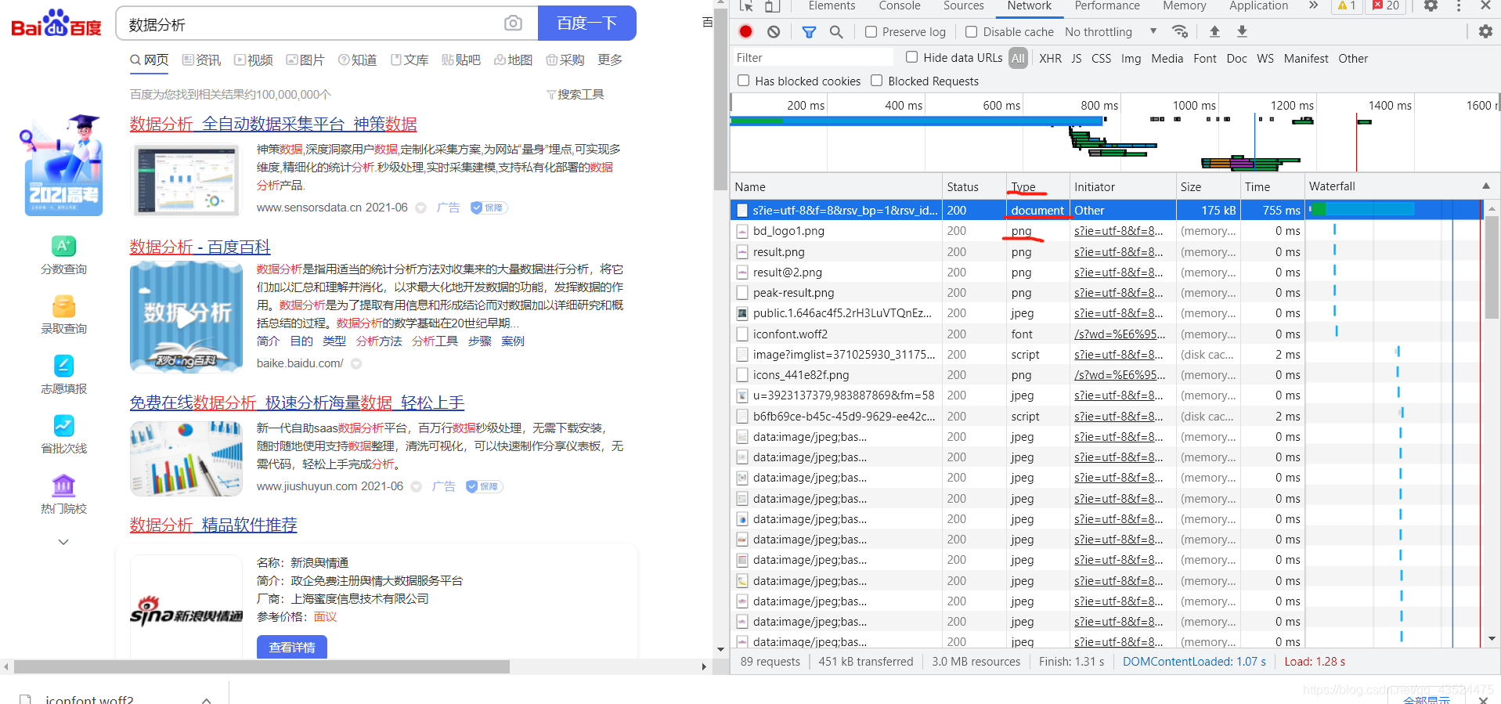Open the 图片 search category tab
1501x704 pixels.
click(305, 60)
